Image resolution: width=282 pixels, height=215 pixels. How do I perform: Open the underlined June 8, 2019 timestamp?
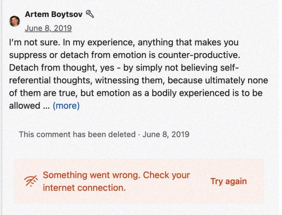click(x=48, y=28)
